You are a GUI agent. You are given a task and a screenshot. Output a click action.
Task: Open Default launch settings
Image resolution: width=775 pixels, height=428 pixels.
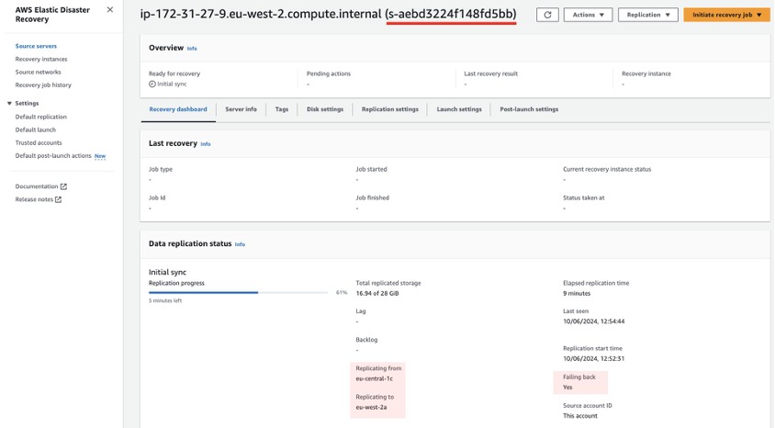(x=36, y=130)
